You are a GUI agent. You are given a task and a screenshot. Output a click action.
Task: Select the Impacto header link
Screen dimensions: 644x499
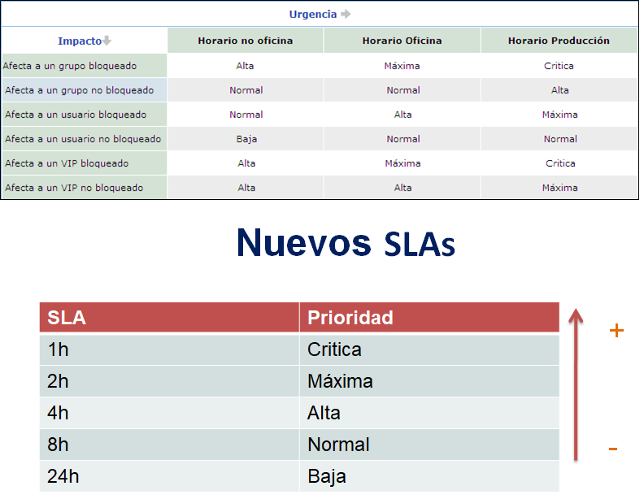[79, 41]
